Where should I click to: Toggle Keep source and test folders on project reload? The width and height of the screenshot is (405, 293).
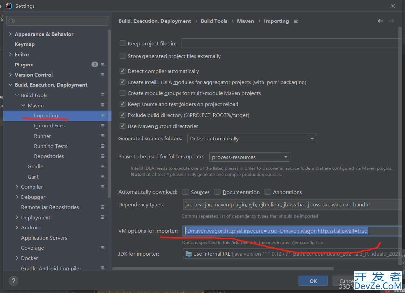click(x=122, y=104)
